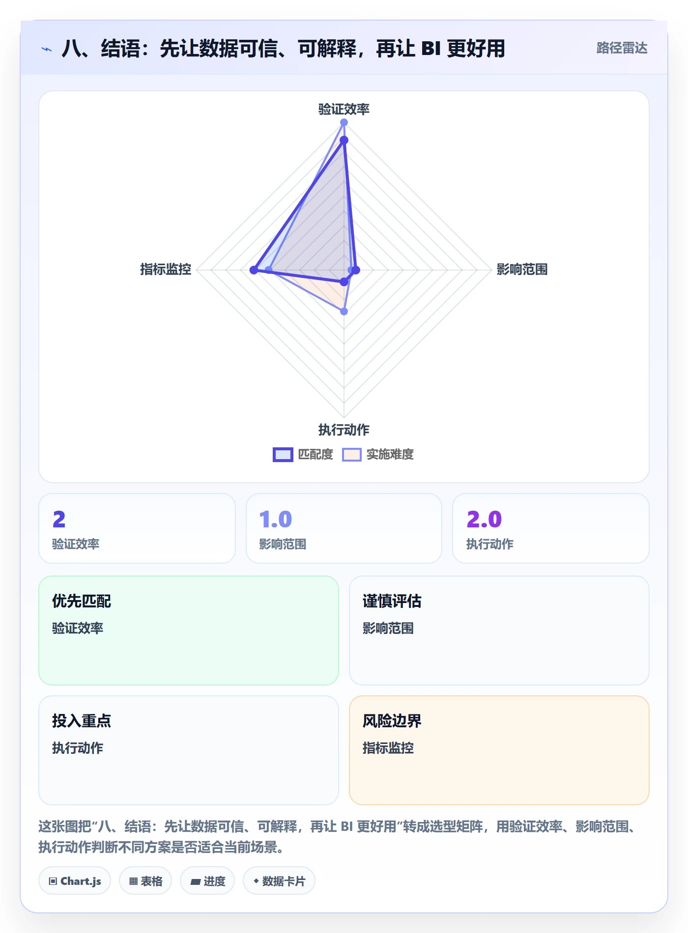The width and height of the screenshot is (688, 933).
Task: Select the 验证效率 stat card showing 2
Action: pos(137,528)
